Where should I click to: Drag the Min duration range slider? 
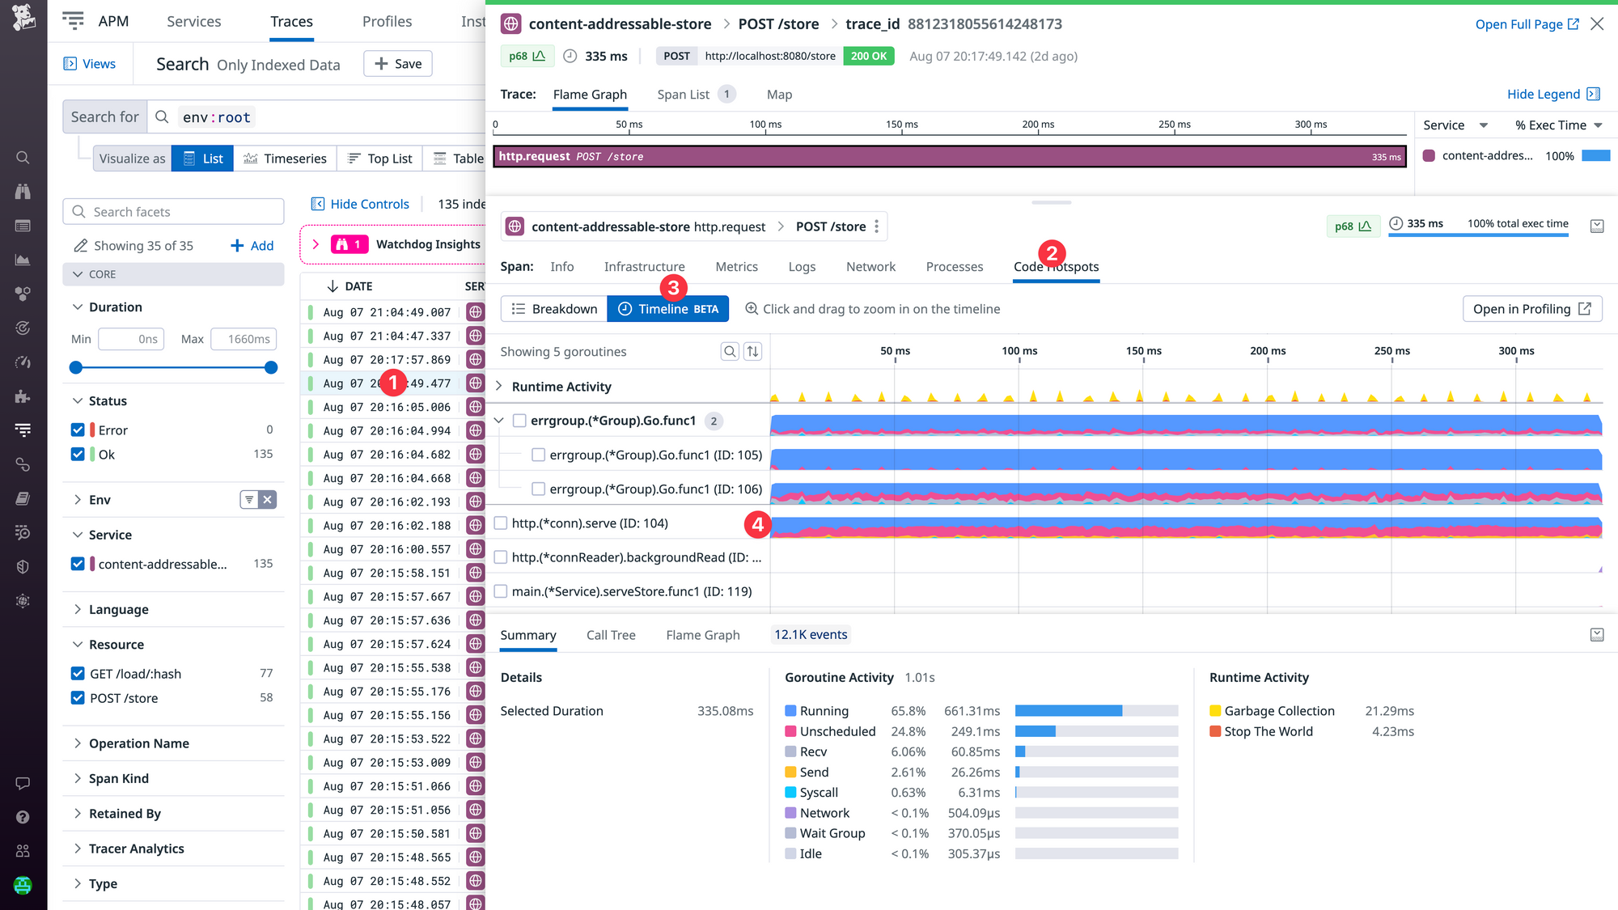click(x=75, y=366)
